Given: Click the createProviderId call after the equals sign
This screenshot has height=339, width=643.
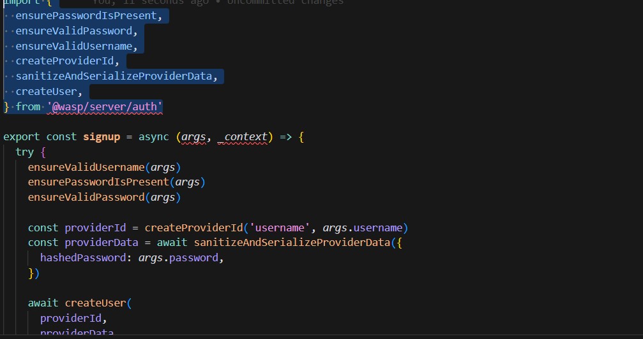Looking at the screenshot, I should (x=193, y=227).
